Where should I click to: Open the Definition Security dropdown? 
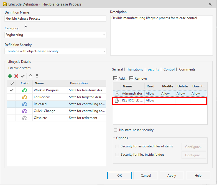104,51
